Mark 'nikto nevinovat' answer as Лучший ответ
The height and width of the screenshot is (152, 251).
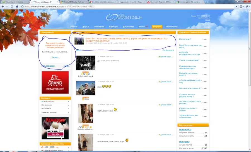[x=165, y=135]
